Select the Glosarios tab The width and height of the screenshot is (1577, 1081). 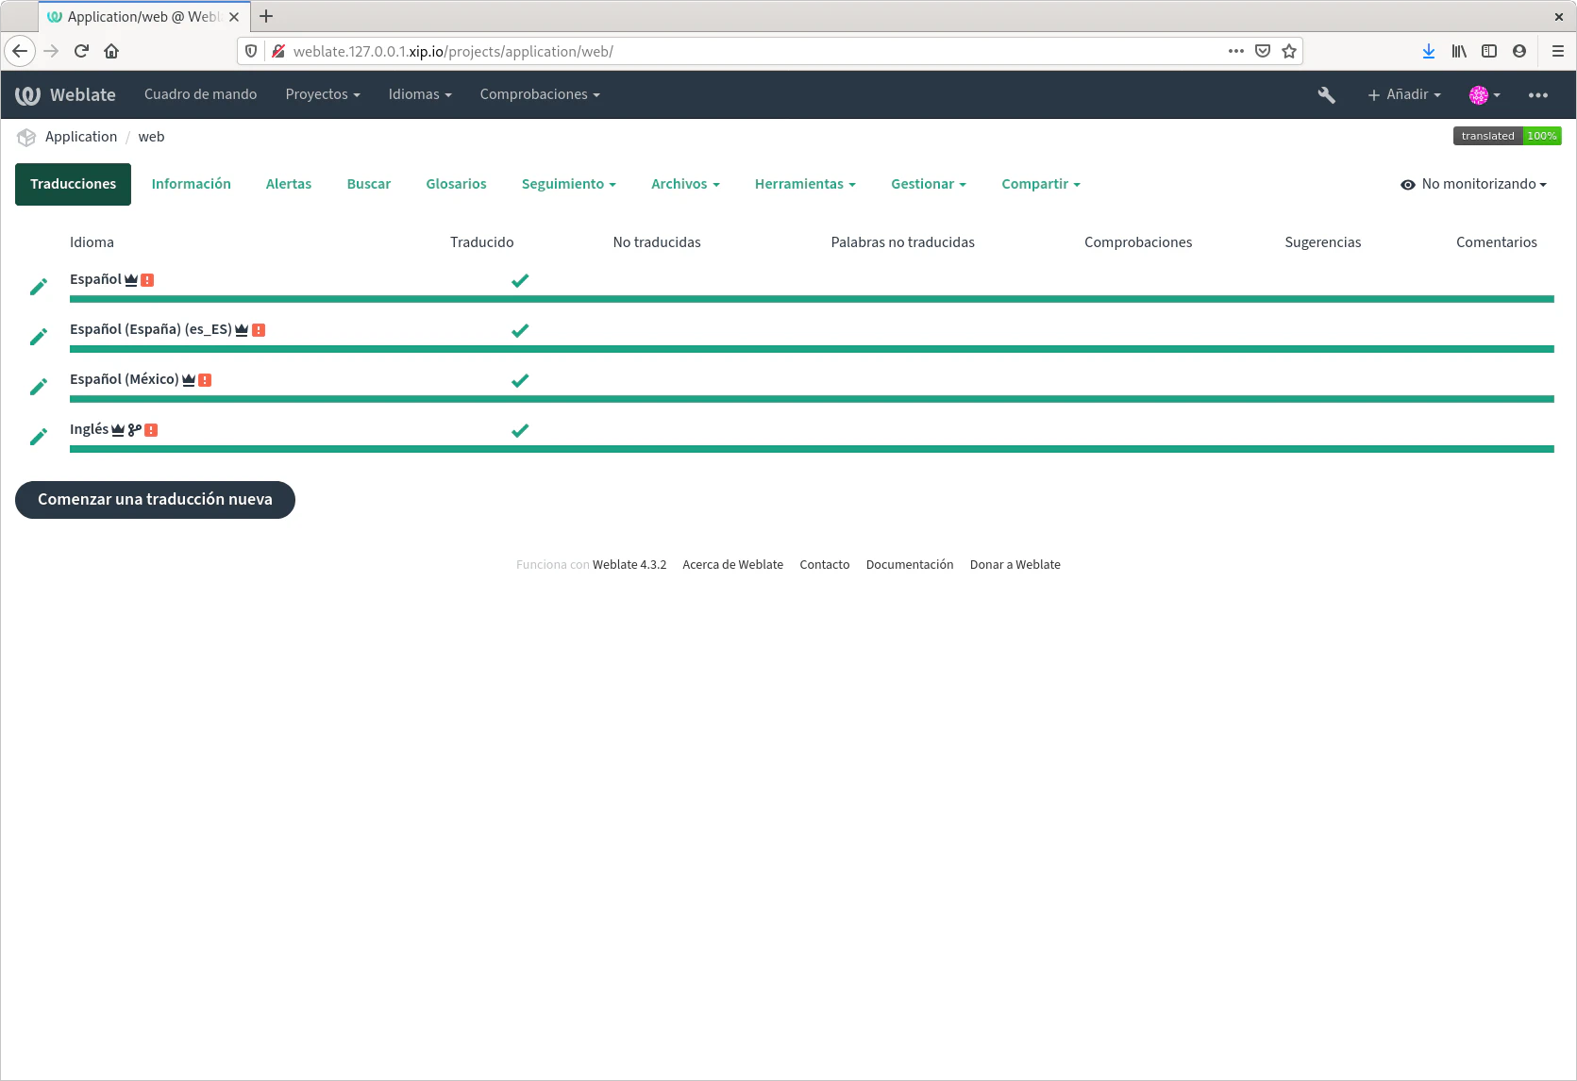pyautogui.click(x=456, y=184)
